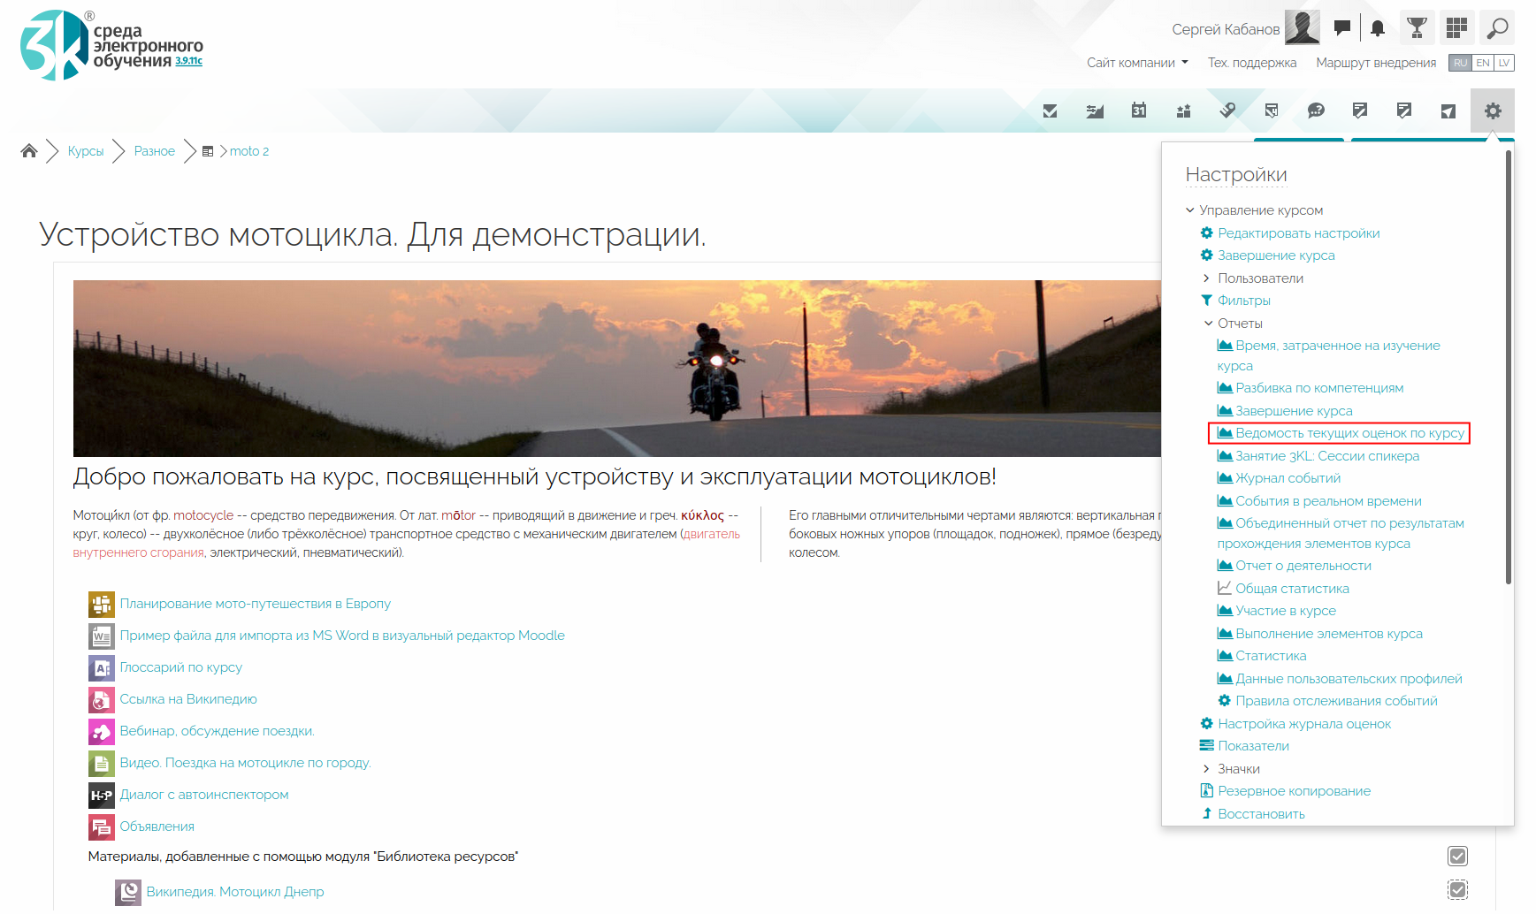Open the grid apps icon
The width and height of the screenshot is (1536, 914).
coord(1456,28)
